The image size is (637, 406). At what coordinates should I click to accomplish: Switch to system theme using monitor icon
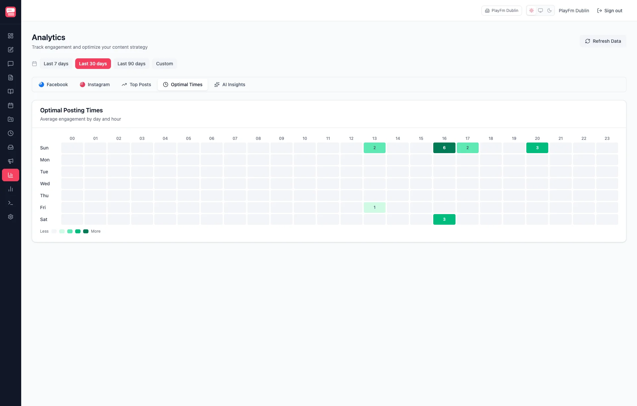point(540,10)
